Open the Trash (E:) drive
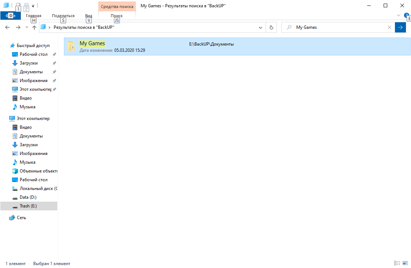This screenshot has width=411, height=268. click(x=28, y=206)
